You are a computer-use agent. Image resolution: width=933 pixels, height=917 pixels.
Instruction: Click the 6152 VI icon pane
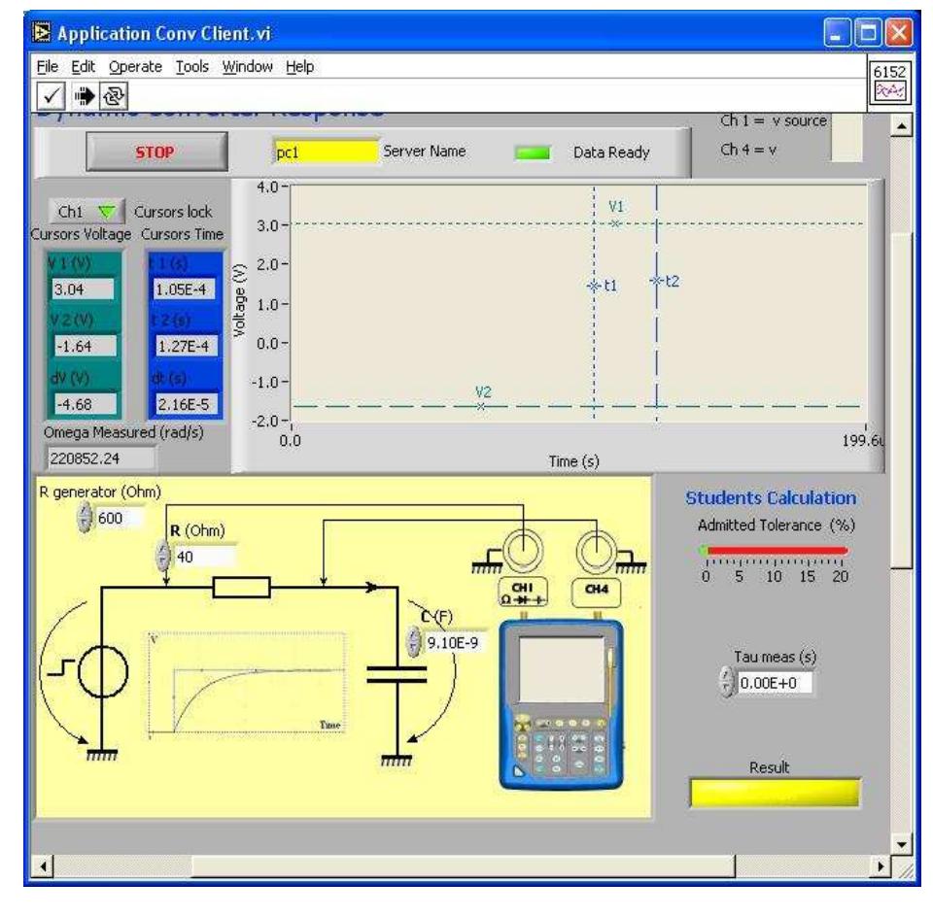pos(889,84)
